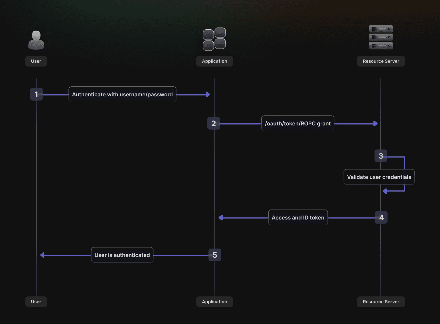This screenshot has width=440, height=324.
Task: Click 'Validate user credentials' box
Action: (x=379, y=177)
